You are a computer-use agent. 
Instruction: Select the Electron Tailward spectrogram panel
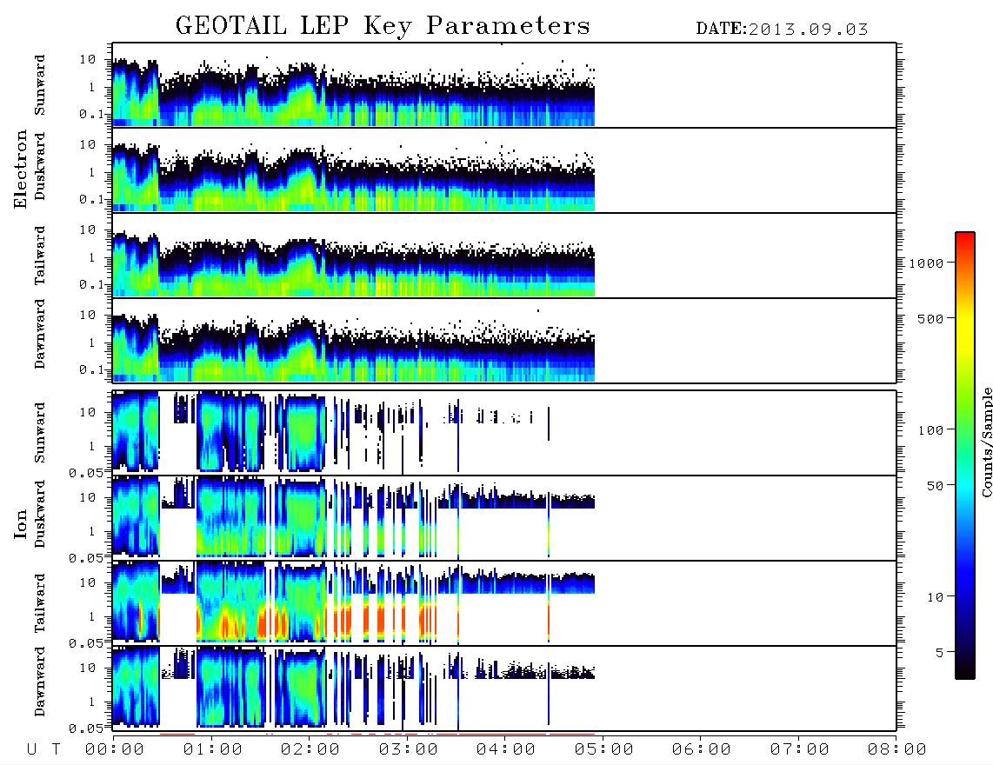(504, 256)
